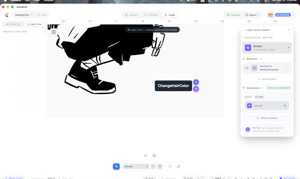Add a new event with the plus button
The width and height of the screenshot is (300, 179).
[153, 166]
